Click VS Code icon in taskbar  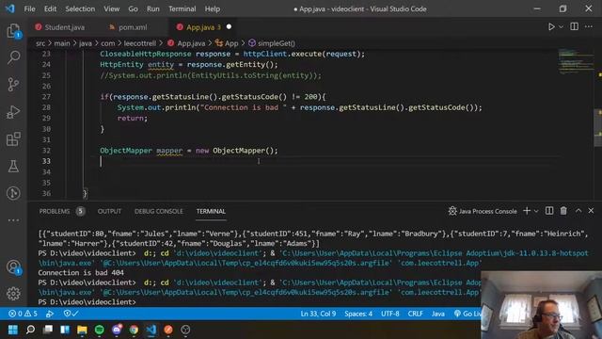(150, 330)
